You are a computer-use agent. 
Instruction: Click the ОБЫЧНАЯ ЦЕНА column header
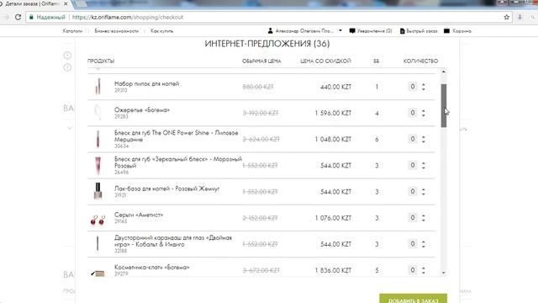pyautogui.click(x=261, y=61)
